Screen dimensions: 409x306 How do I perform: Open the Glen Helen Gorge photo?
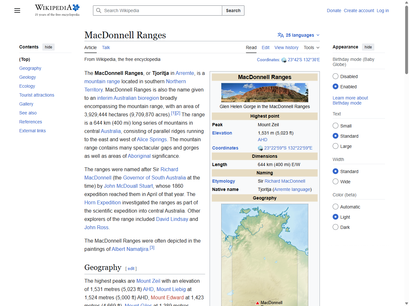coord(265,92)
